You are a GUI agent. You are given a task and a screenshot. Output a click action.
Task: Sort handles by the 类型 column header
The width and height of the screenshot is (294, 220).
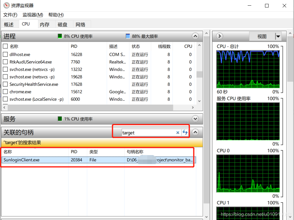(x=94, y=152)
